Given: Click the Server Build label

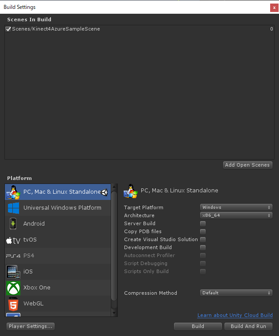Looking at the screenshot, I should click(140, 223).
